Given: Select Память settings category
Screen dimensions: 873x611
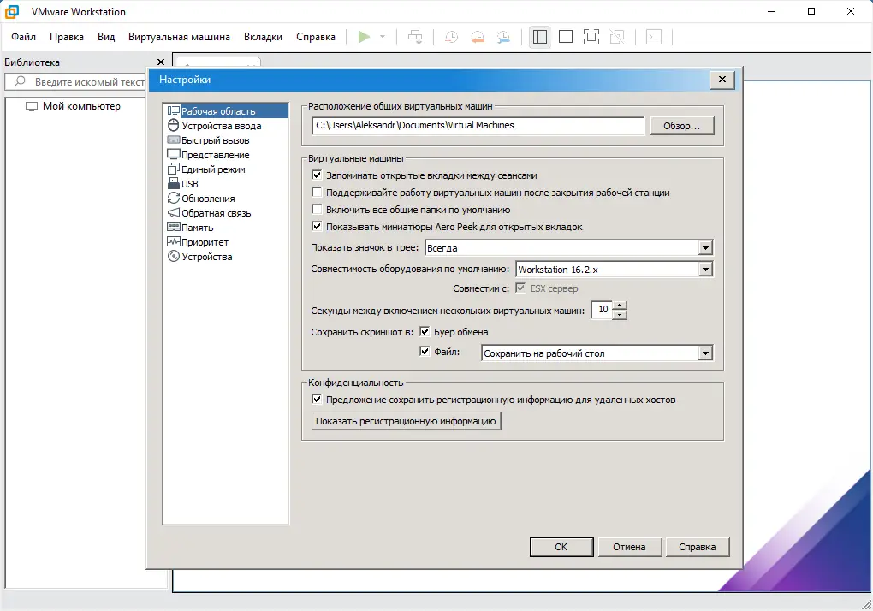Looking at the screenshot, I should pos(197,227).
